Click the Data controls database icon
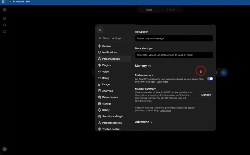Viewport: 250px width, 155px height. (99, 97)
